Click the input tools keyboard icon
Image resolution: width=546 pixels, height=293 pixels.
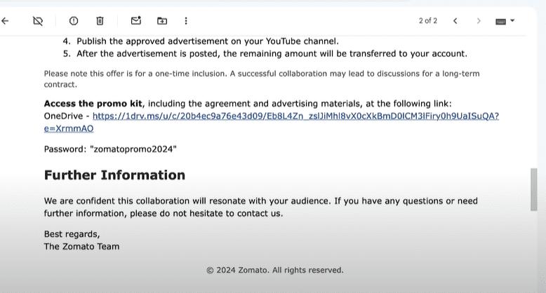[500, 21]
